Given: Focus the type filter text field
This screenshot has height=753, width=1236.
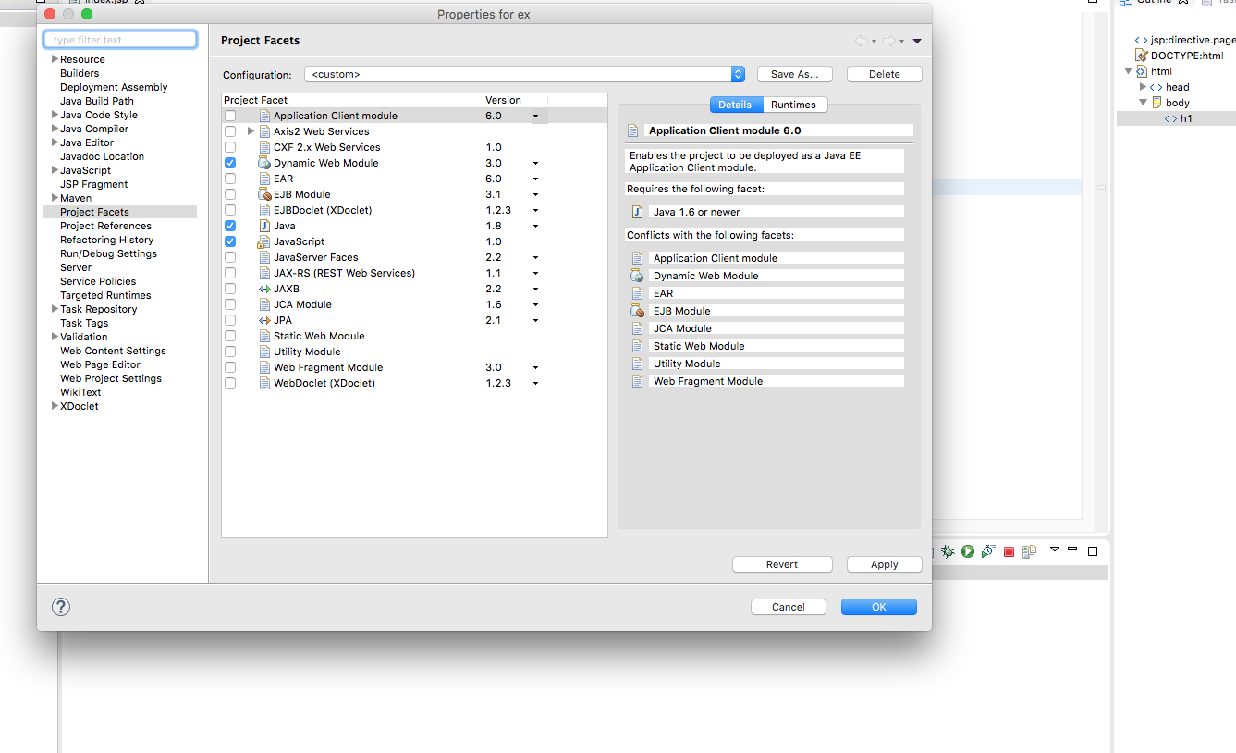Looking at the screenshot, I should (120, 40).
